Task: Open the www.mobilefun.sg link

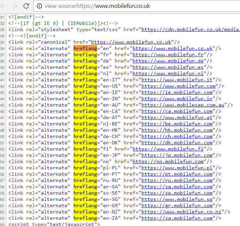Action: 177,199
